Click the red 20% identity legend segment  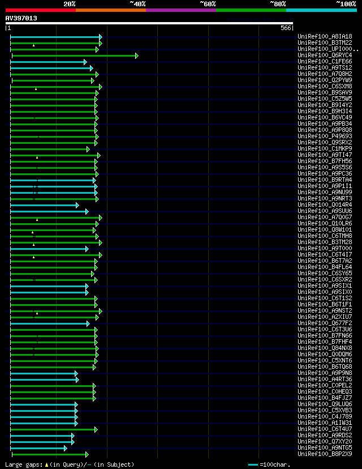(41, 10)
